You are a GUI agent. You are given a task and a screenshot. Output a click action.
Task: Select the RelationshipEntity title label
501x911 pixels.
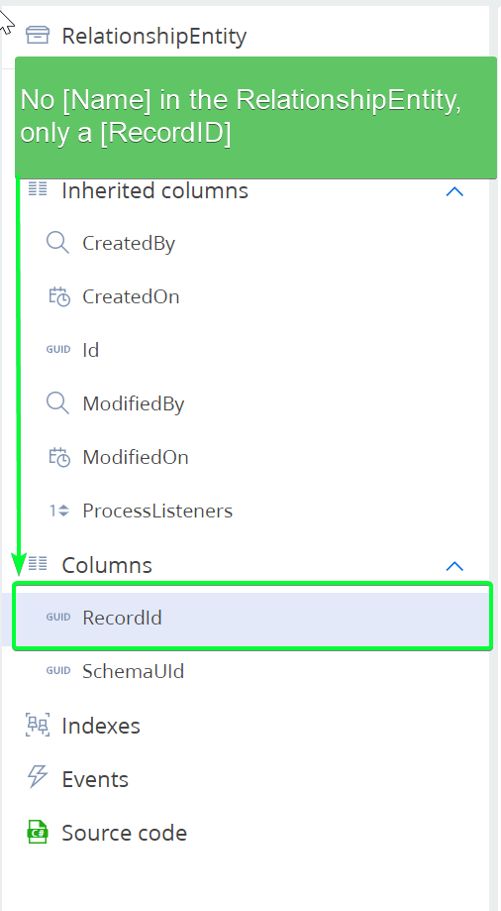pyautogui.click(x=153, y=36)
